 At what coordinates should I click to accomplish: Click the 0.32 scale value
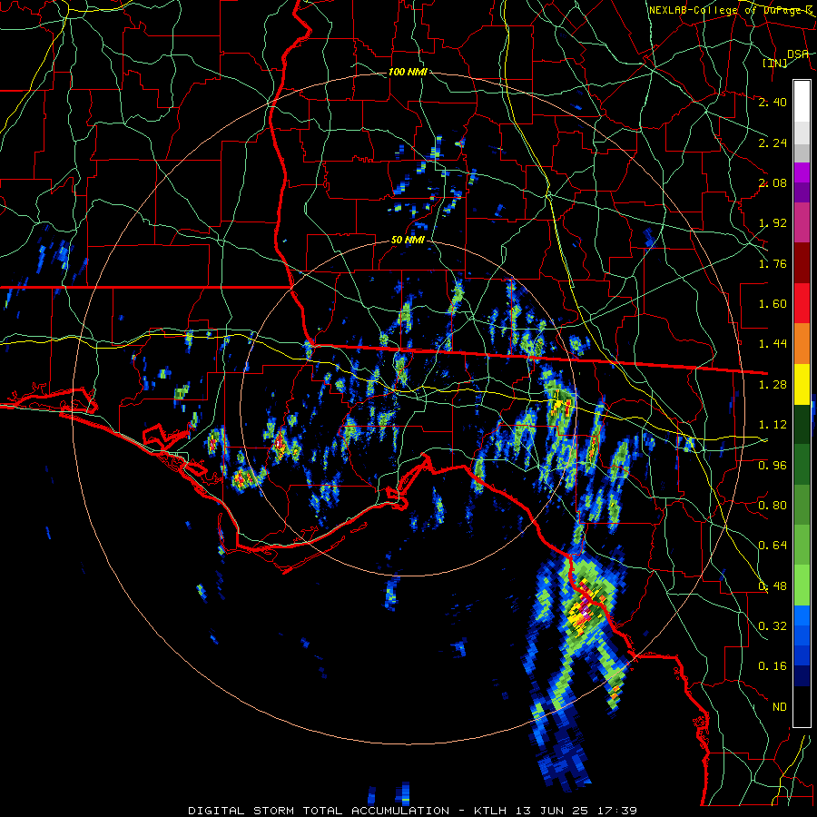[773, 626]
